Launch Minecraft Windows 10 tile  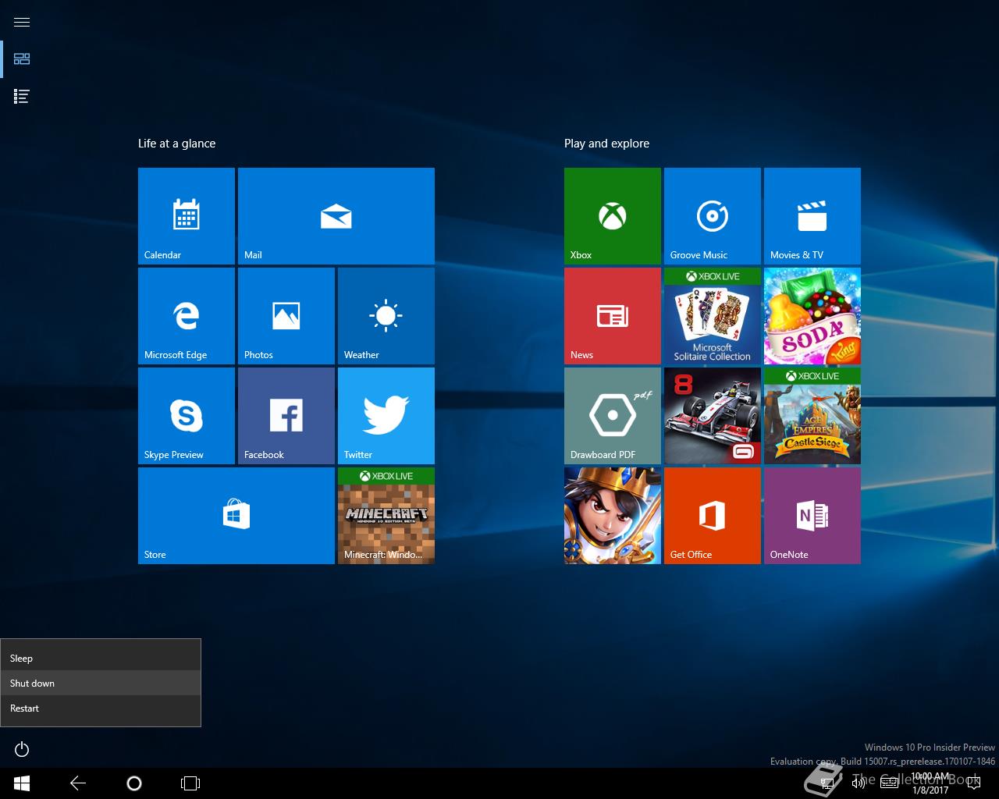386,516
